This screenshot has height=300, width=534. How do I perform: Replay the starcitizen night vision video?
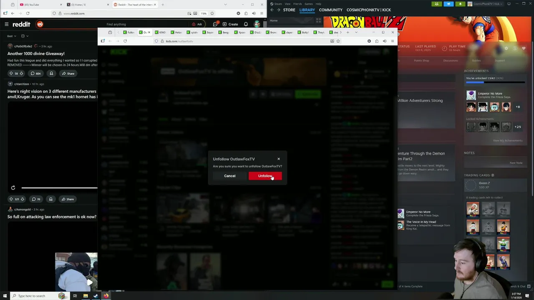pos(13,188)
